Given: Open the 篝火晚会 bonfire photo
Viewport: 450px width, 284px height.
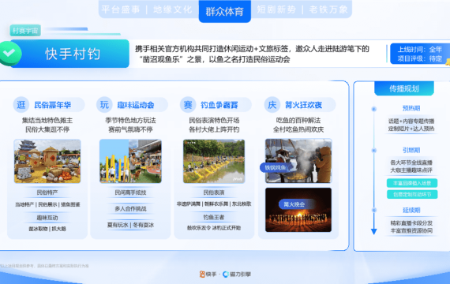Looking at the screenshot, I should pos(298,210).
